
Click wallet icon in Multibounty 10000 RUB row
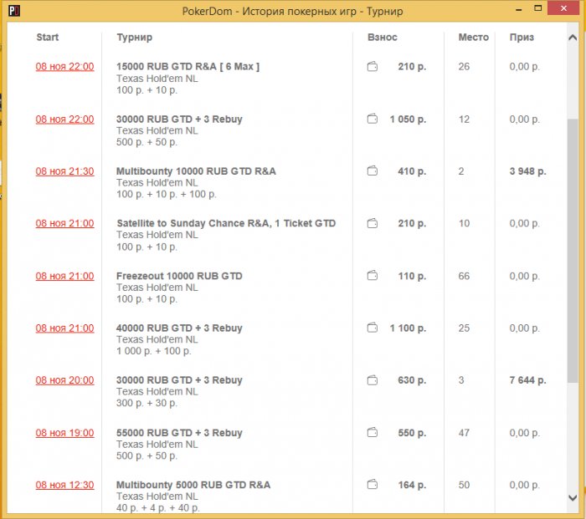[373, 171]
